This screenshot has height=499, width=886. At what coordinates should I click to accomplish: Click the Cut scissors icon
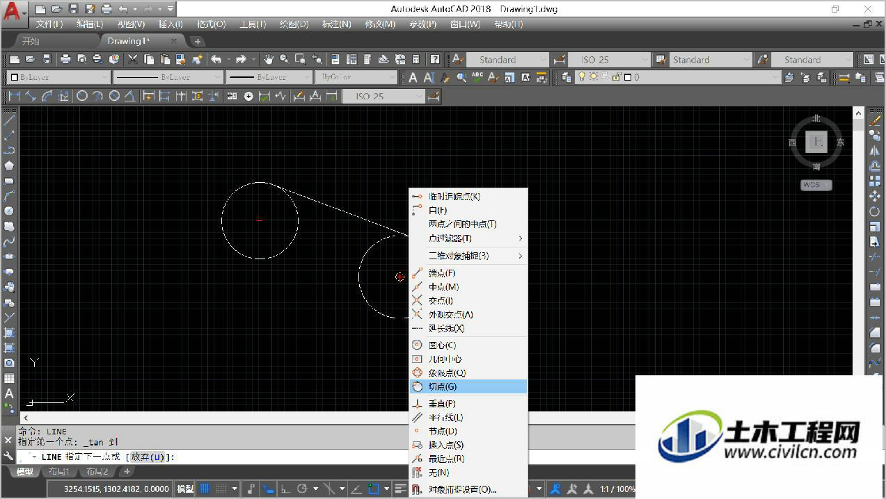tap(132, 60)
